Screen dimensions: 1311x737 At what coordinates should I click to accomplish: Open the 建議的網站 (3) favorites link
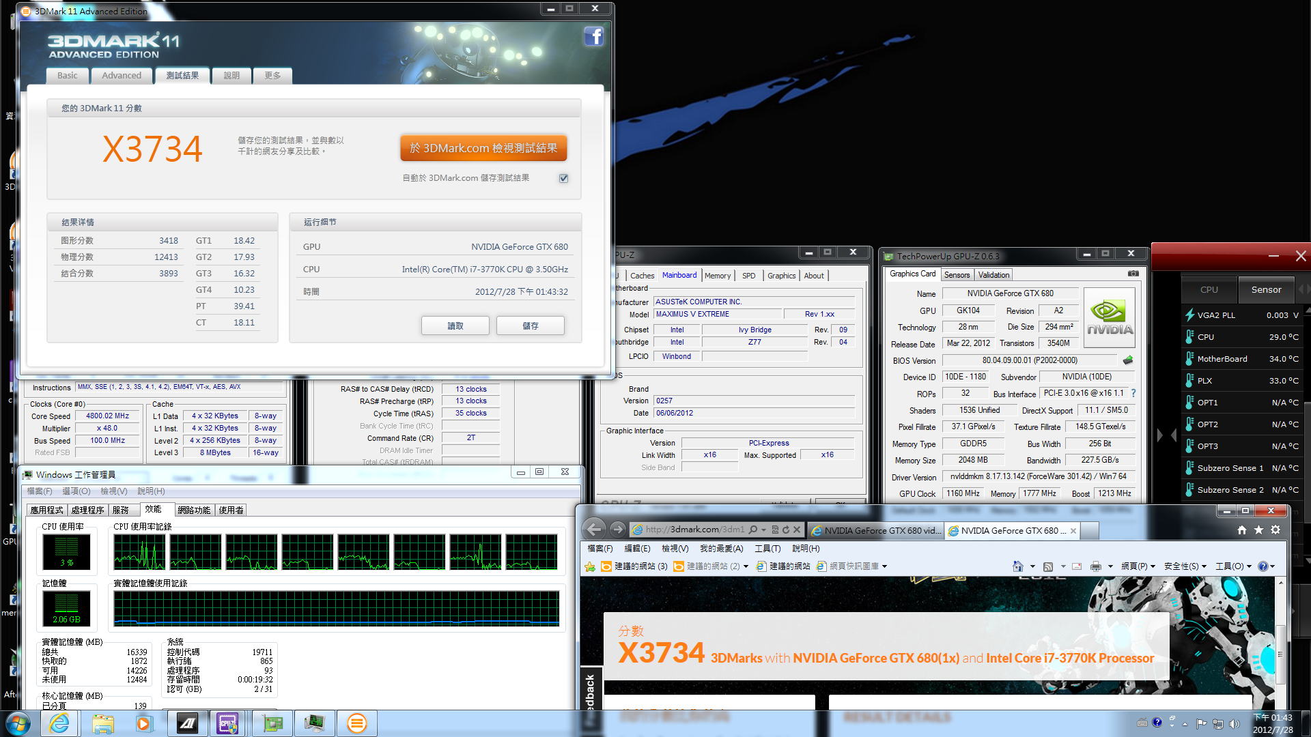tap(634, 566)
